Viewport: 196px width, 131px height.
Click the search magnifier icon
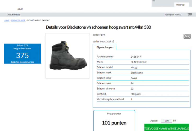point(154,1)
